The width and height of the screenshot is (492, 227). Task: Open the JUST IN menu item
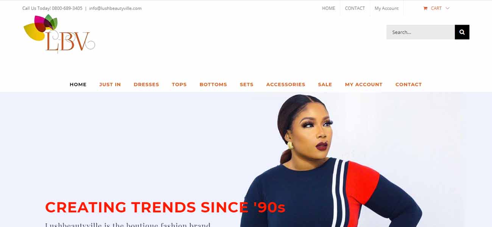(110, 84)
